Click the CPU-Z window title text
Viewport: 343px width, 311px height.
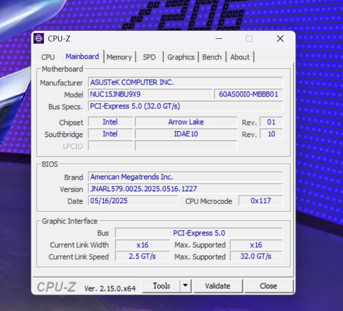[59, 39]
